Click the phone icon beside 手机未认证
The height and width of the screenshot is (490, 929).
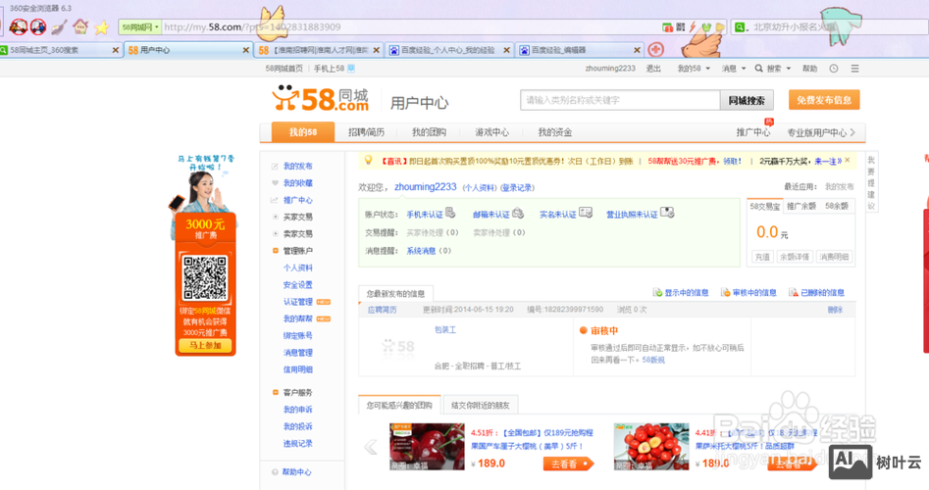pyautogui.click(x=450, y=213)
